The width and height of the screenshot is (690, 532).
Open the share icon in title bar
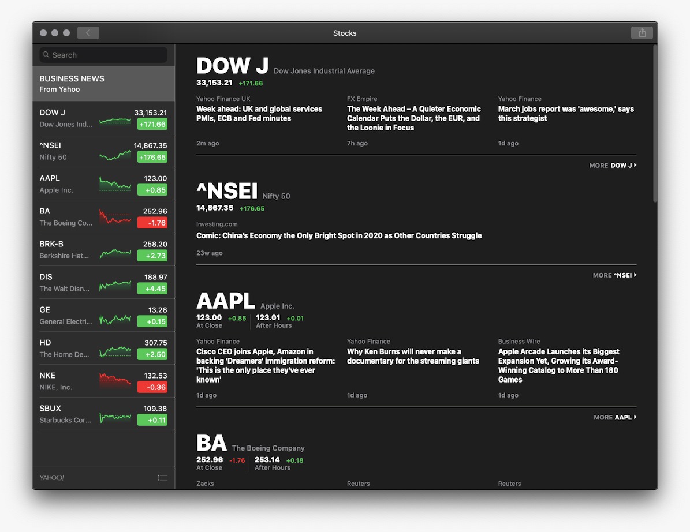click(x=642, y=33)
